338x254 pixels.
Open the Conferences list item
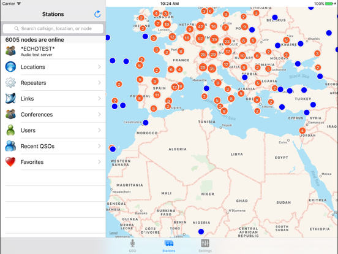coord(53,114)
